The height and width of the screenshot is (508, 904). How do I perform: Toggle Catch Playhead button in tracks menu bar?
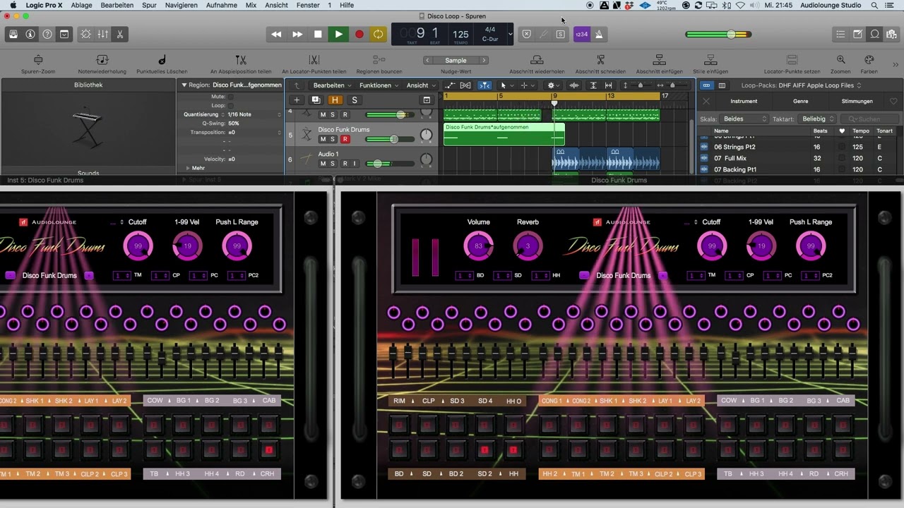(x=484, y=85)
